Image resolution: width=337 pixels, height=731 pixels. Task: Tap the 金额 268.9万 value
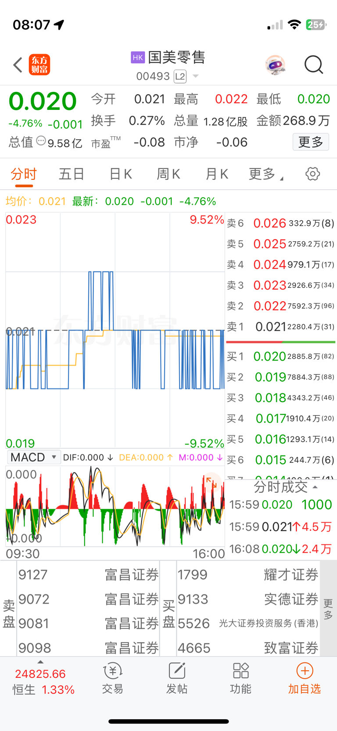coord(306,120)
